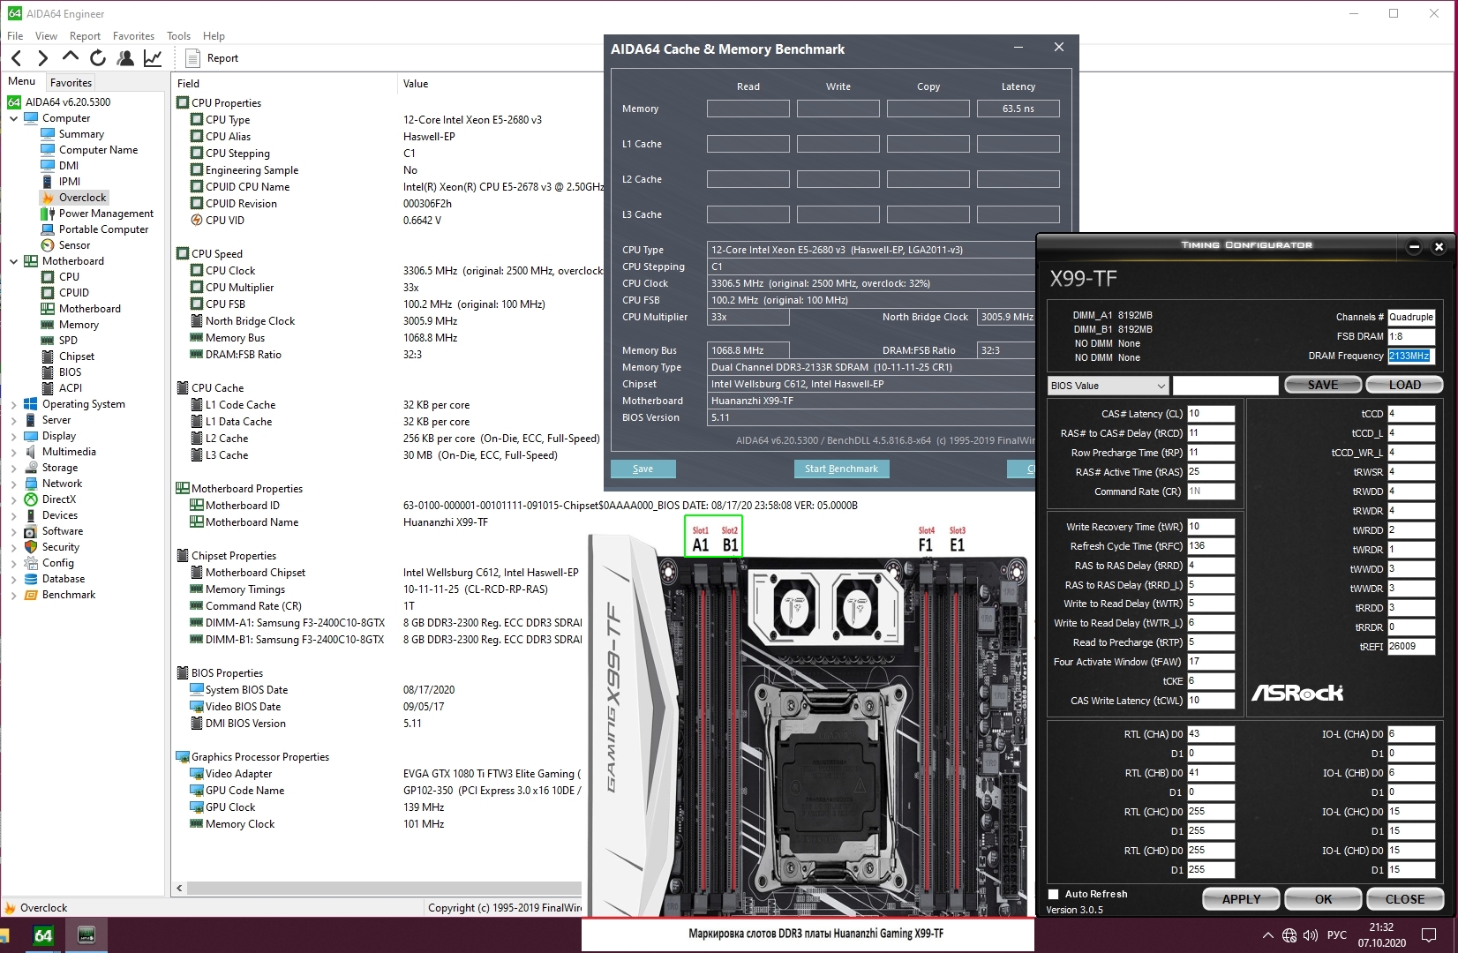Click CLOSE in Timing Configurator

tap(1405, 899)
